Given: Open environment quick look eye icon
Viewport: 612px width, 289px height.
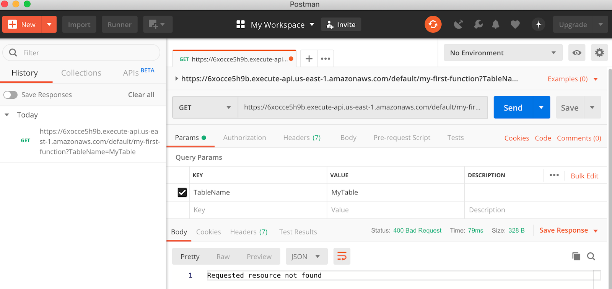Looking at the screenshot, I should (577, 53).
